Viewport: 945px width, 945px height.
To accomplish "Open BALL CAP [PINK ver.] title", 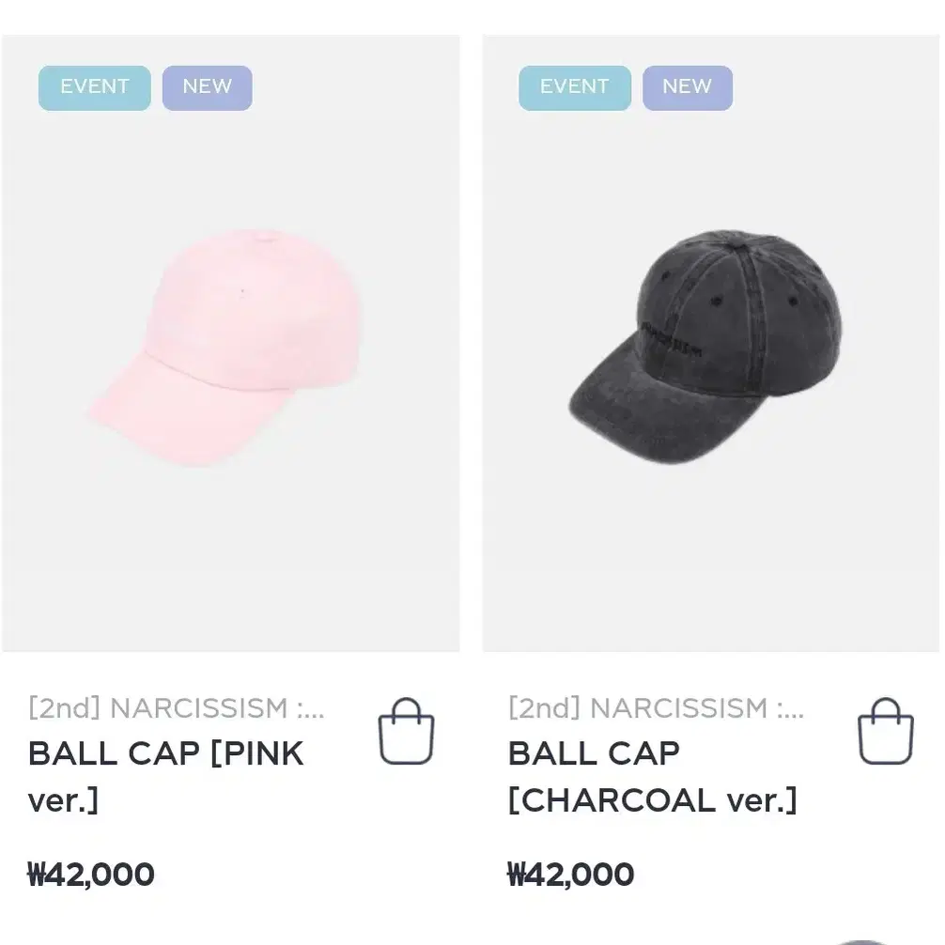I will coord(165,777).
